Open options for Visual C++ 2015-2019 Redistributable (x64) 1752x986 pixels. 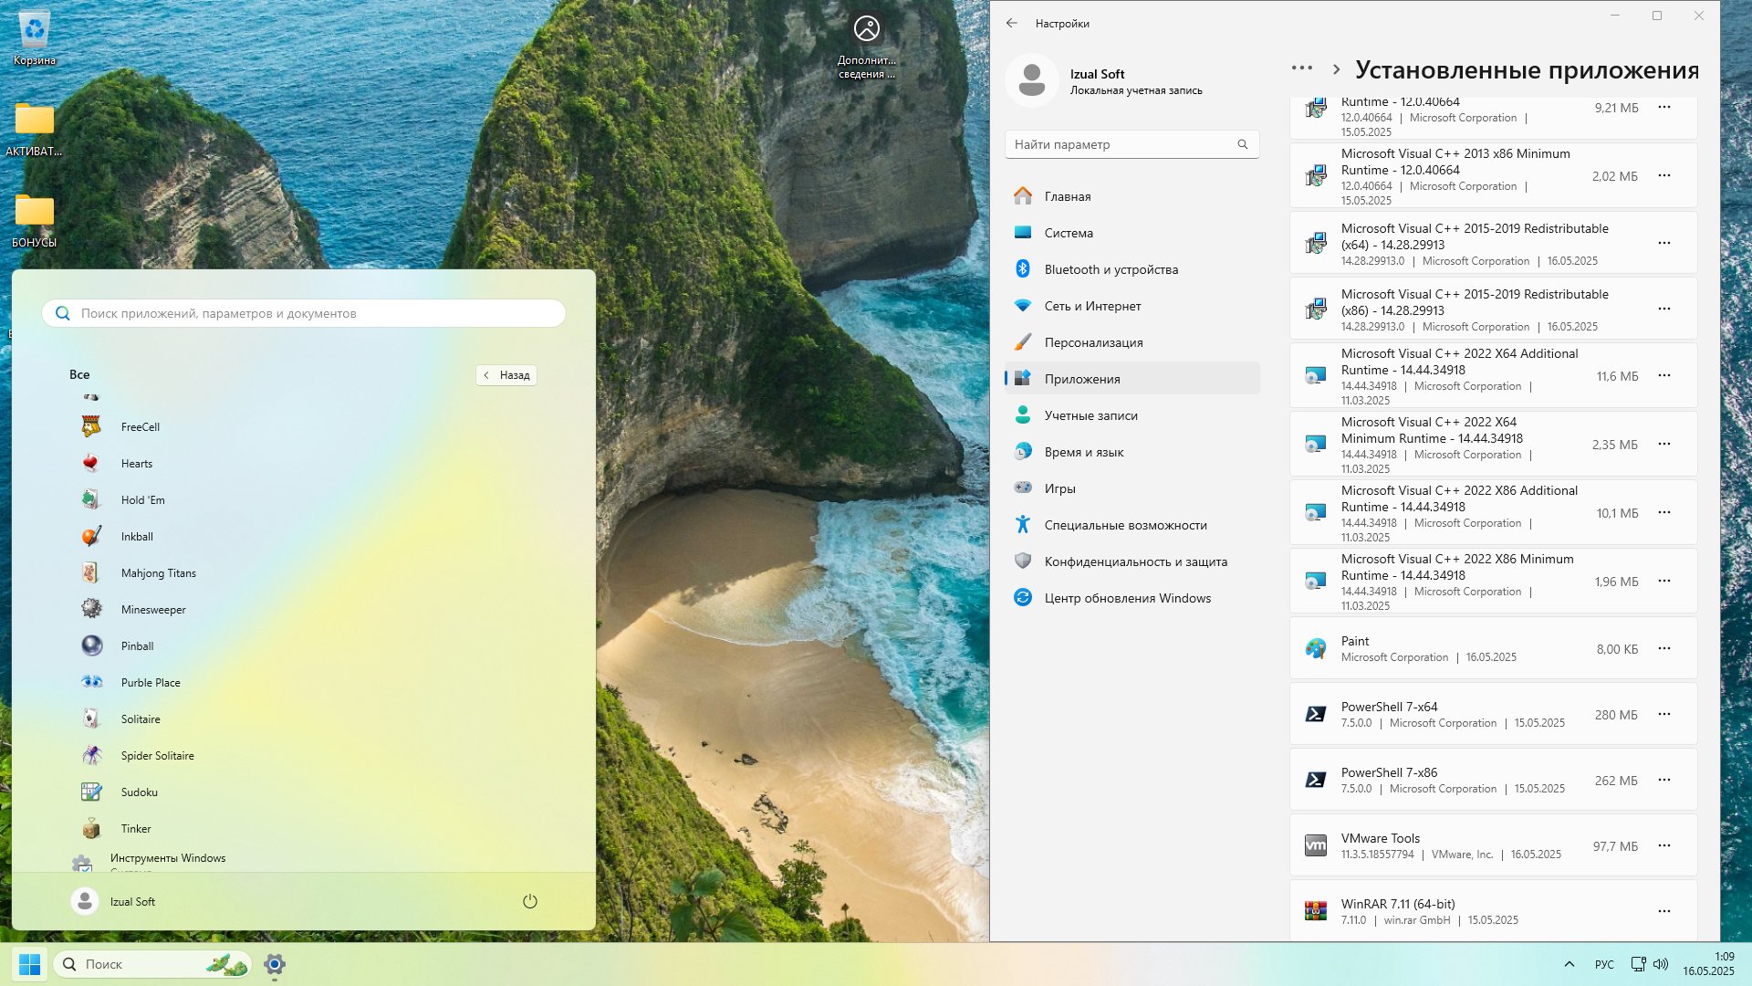pos(1664,244)
